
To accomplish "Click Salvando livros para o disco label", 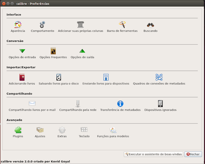I will (59, 84).
